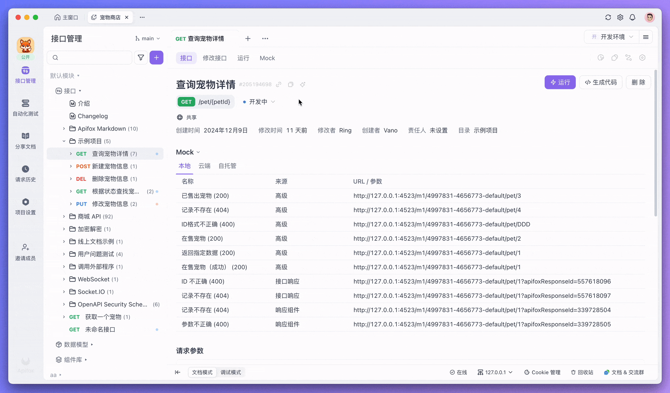
Task: Expand the 数据模型 section
Action: pyautogui.click(x=75, y=345)
